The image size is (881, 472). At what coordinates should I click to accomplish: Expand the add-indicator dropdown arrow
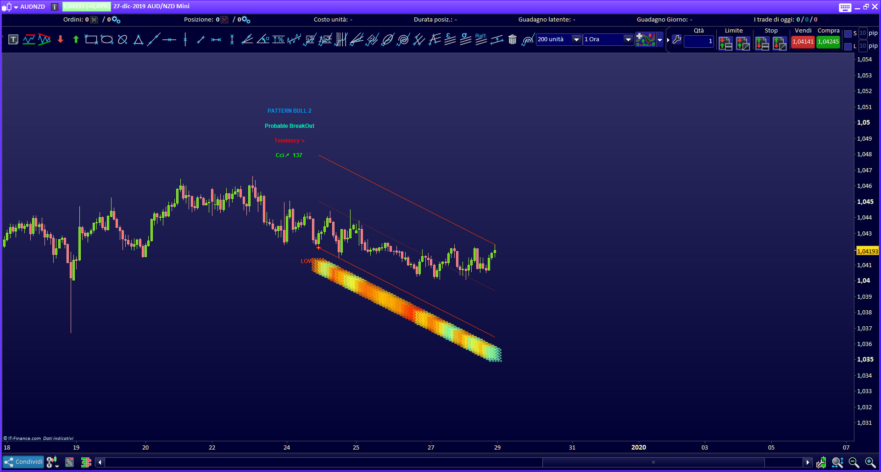tap(660, 40)
